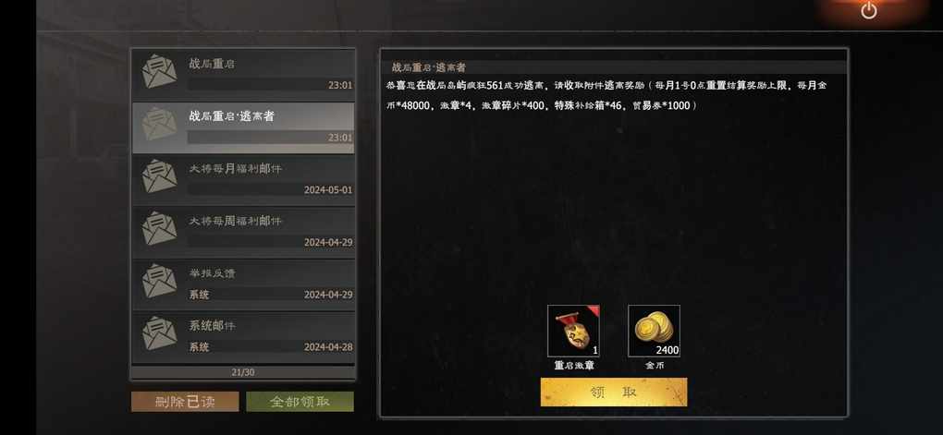Screen dimensions: 943x435
Task: Click the reward description text in message body
Action: [607, 95]
